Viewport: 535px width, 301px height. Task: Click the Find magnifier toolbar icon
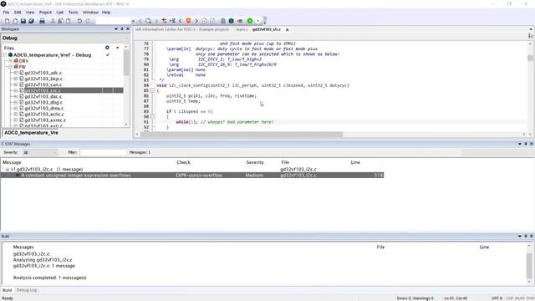click(x=148, y=21)
